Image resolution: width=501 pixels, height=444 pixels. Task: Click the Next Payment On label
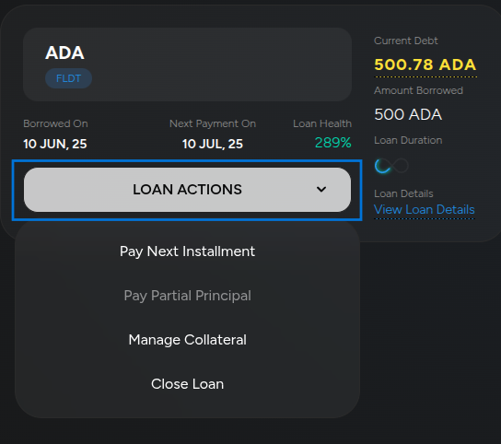tap(213, 123)
